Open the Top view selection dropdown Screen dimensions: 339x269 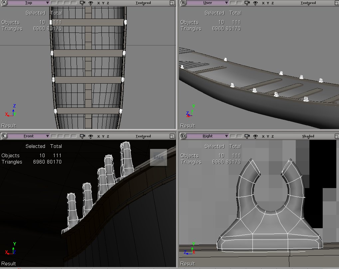[x=29, y=3]
